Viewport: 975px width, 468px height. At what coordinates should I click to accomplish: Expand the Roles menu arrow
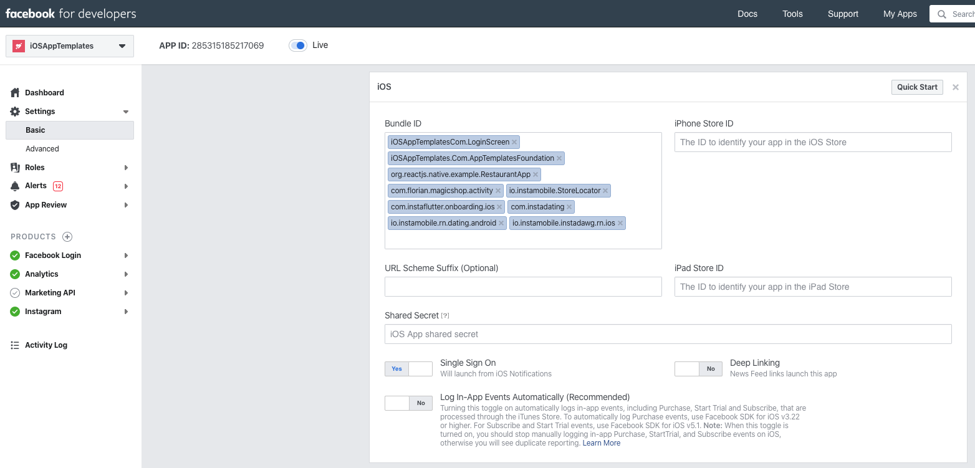tap(126, 168)
